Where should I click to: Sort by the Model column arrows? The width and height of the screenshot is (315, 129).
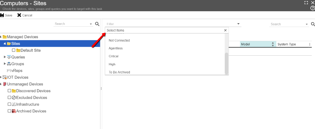click(x=273, y=44)
